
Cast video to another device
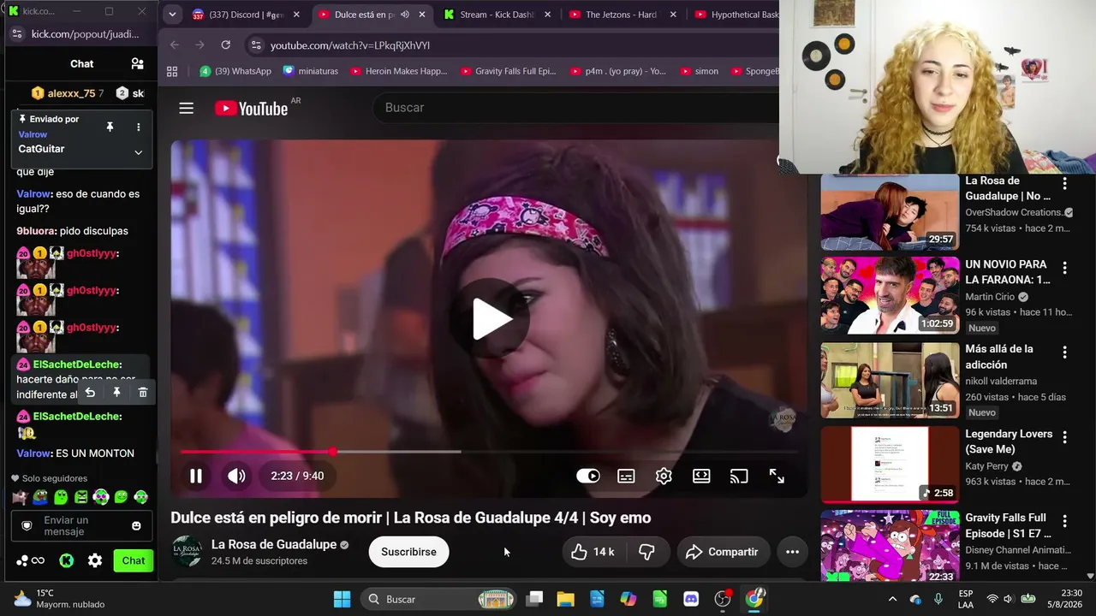click(x=738, y=476)
